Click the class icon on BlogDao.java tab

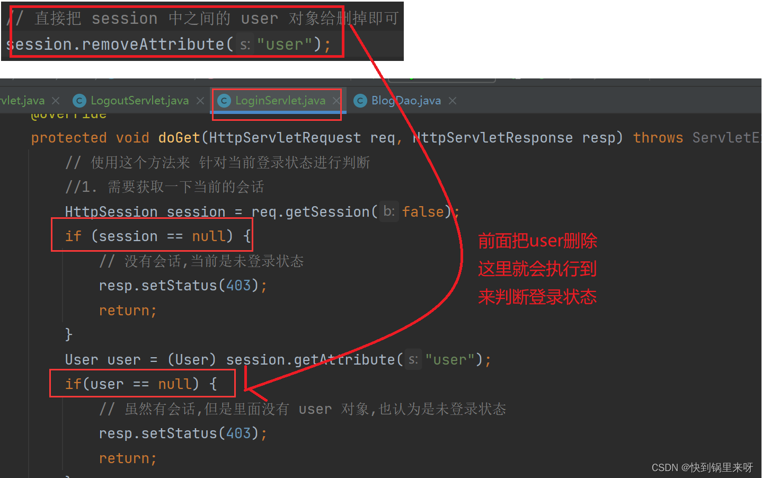point(360,101)
